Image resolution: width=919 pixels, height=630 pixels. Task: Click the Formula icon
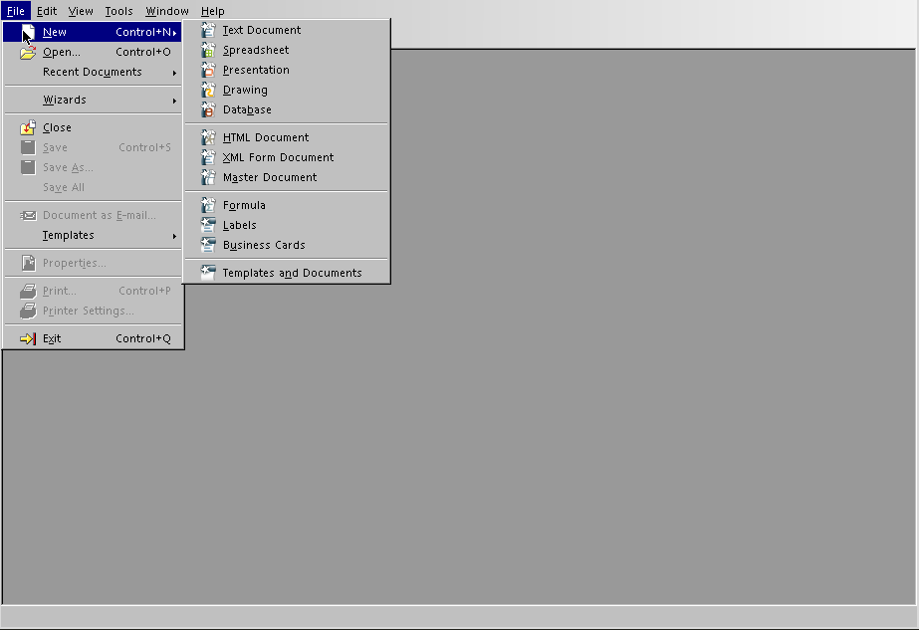(208, 205)
